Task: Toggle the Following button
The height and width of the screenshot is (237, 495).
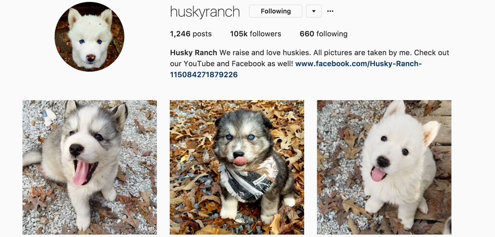Action: (276, 11)
